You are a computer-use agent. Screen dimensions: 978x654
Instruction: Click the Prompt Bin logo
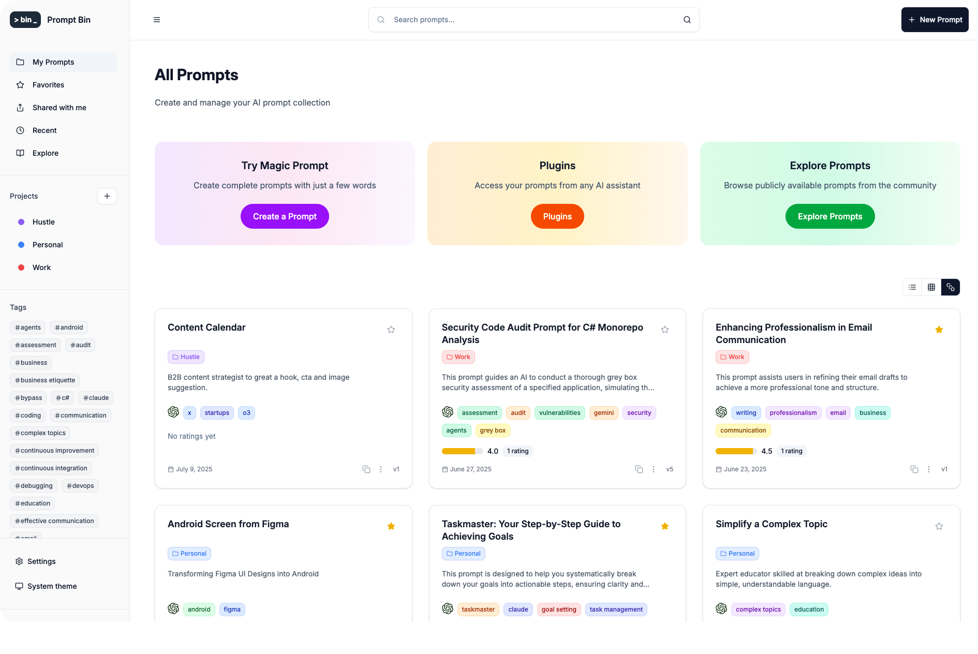[25, 20]
